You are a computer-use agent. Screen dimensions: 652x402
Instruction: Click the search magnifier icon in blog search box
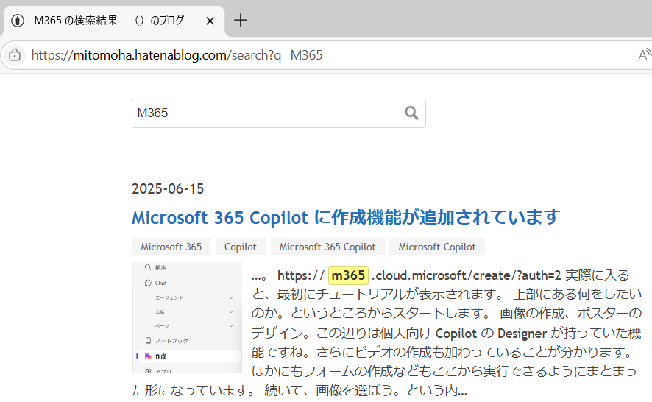pos(411,113)
